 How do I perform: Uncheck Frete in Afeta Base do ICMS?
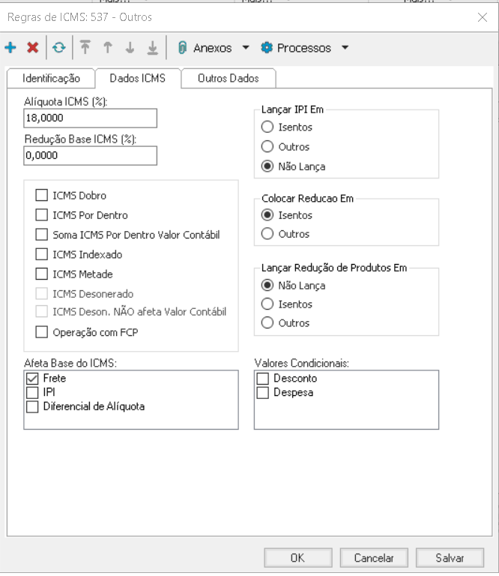(x=32, y=379)
